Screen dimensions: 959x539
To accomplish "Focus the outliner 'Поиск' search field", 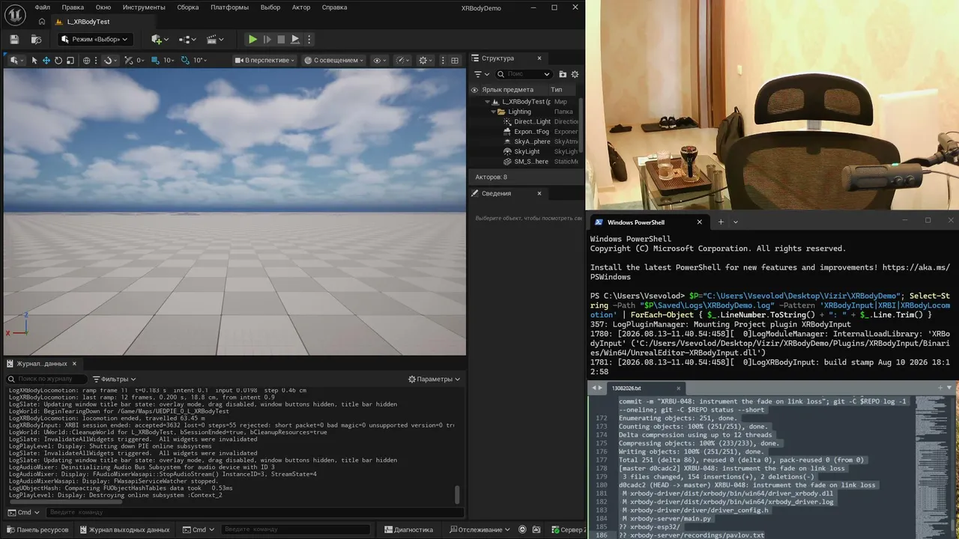I will tap(523, 74).
